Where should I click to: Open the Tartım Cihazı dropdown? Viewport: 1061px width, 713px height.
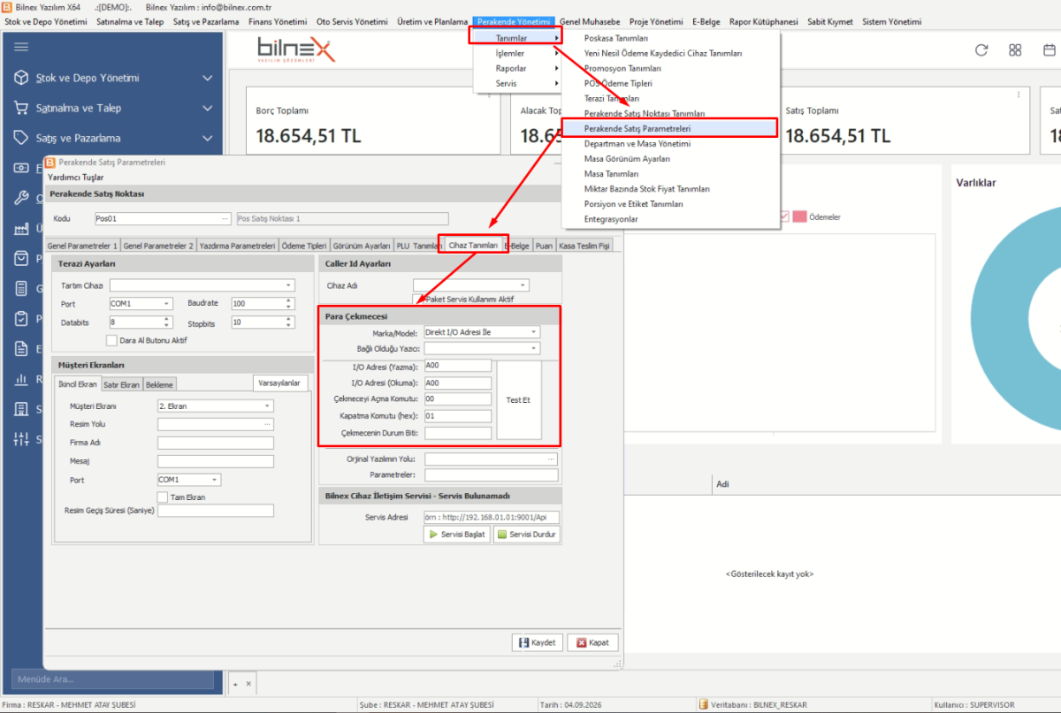(x=289, y=285)
